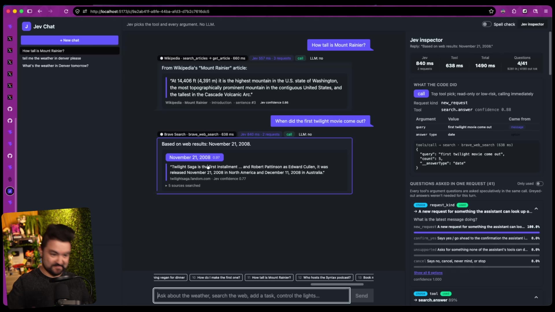Toggle the Spell check switch
The image size is (555, 312).
[486, 24]
